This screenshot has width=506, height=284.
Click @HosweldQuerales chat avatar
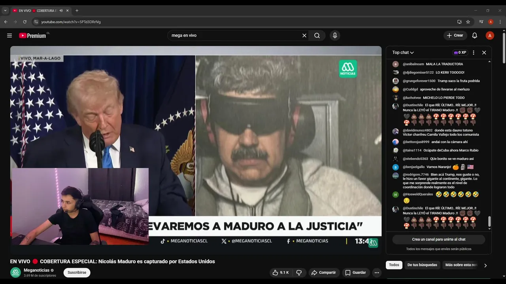pos(395,194)
